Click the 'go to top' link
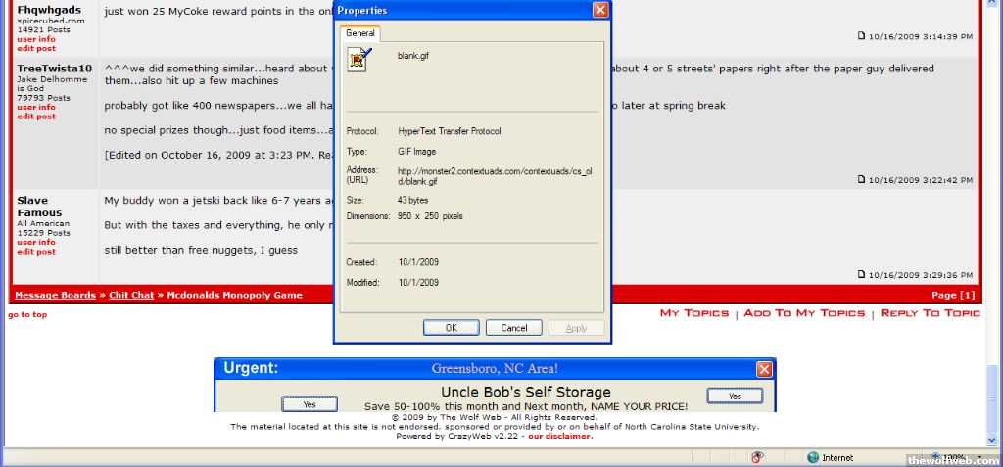The image size is (1003, 467). tap(26, 314)
